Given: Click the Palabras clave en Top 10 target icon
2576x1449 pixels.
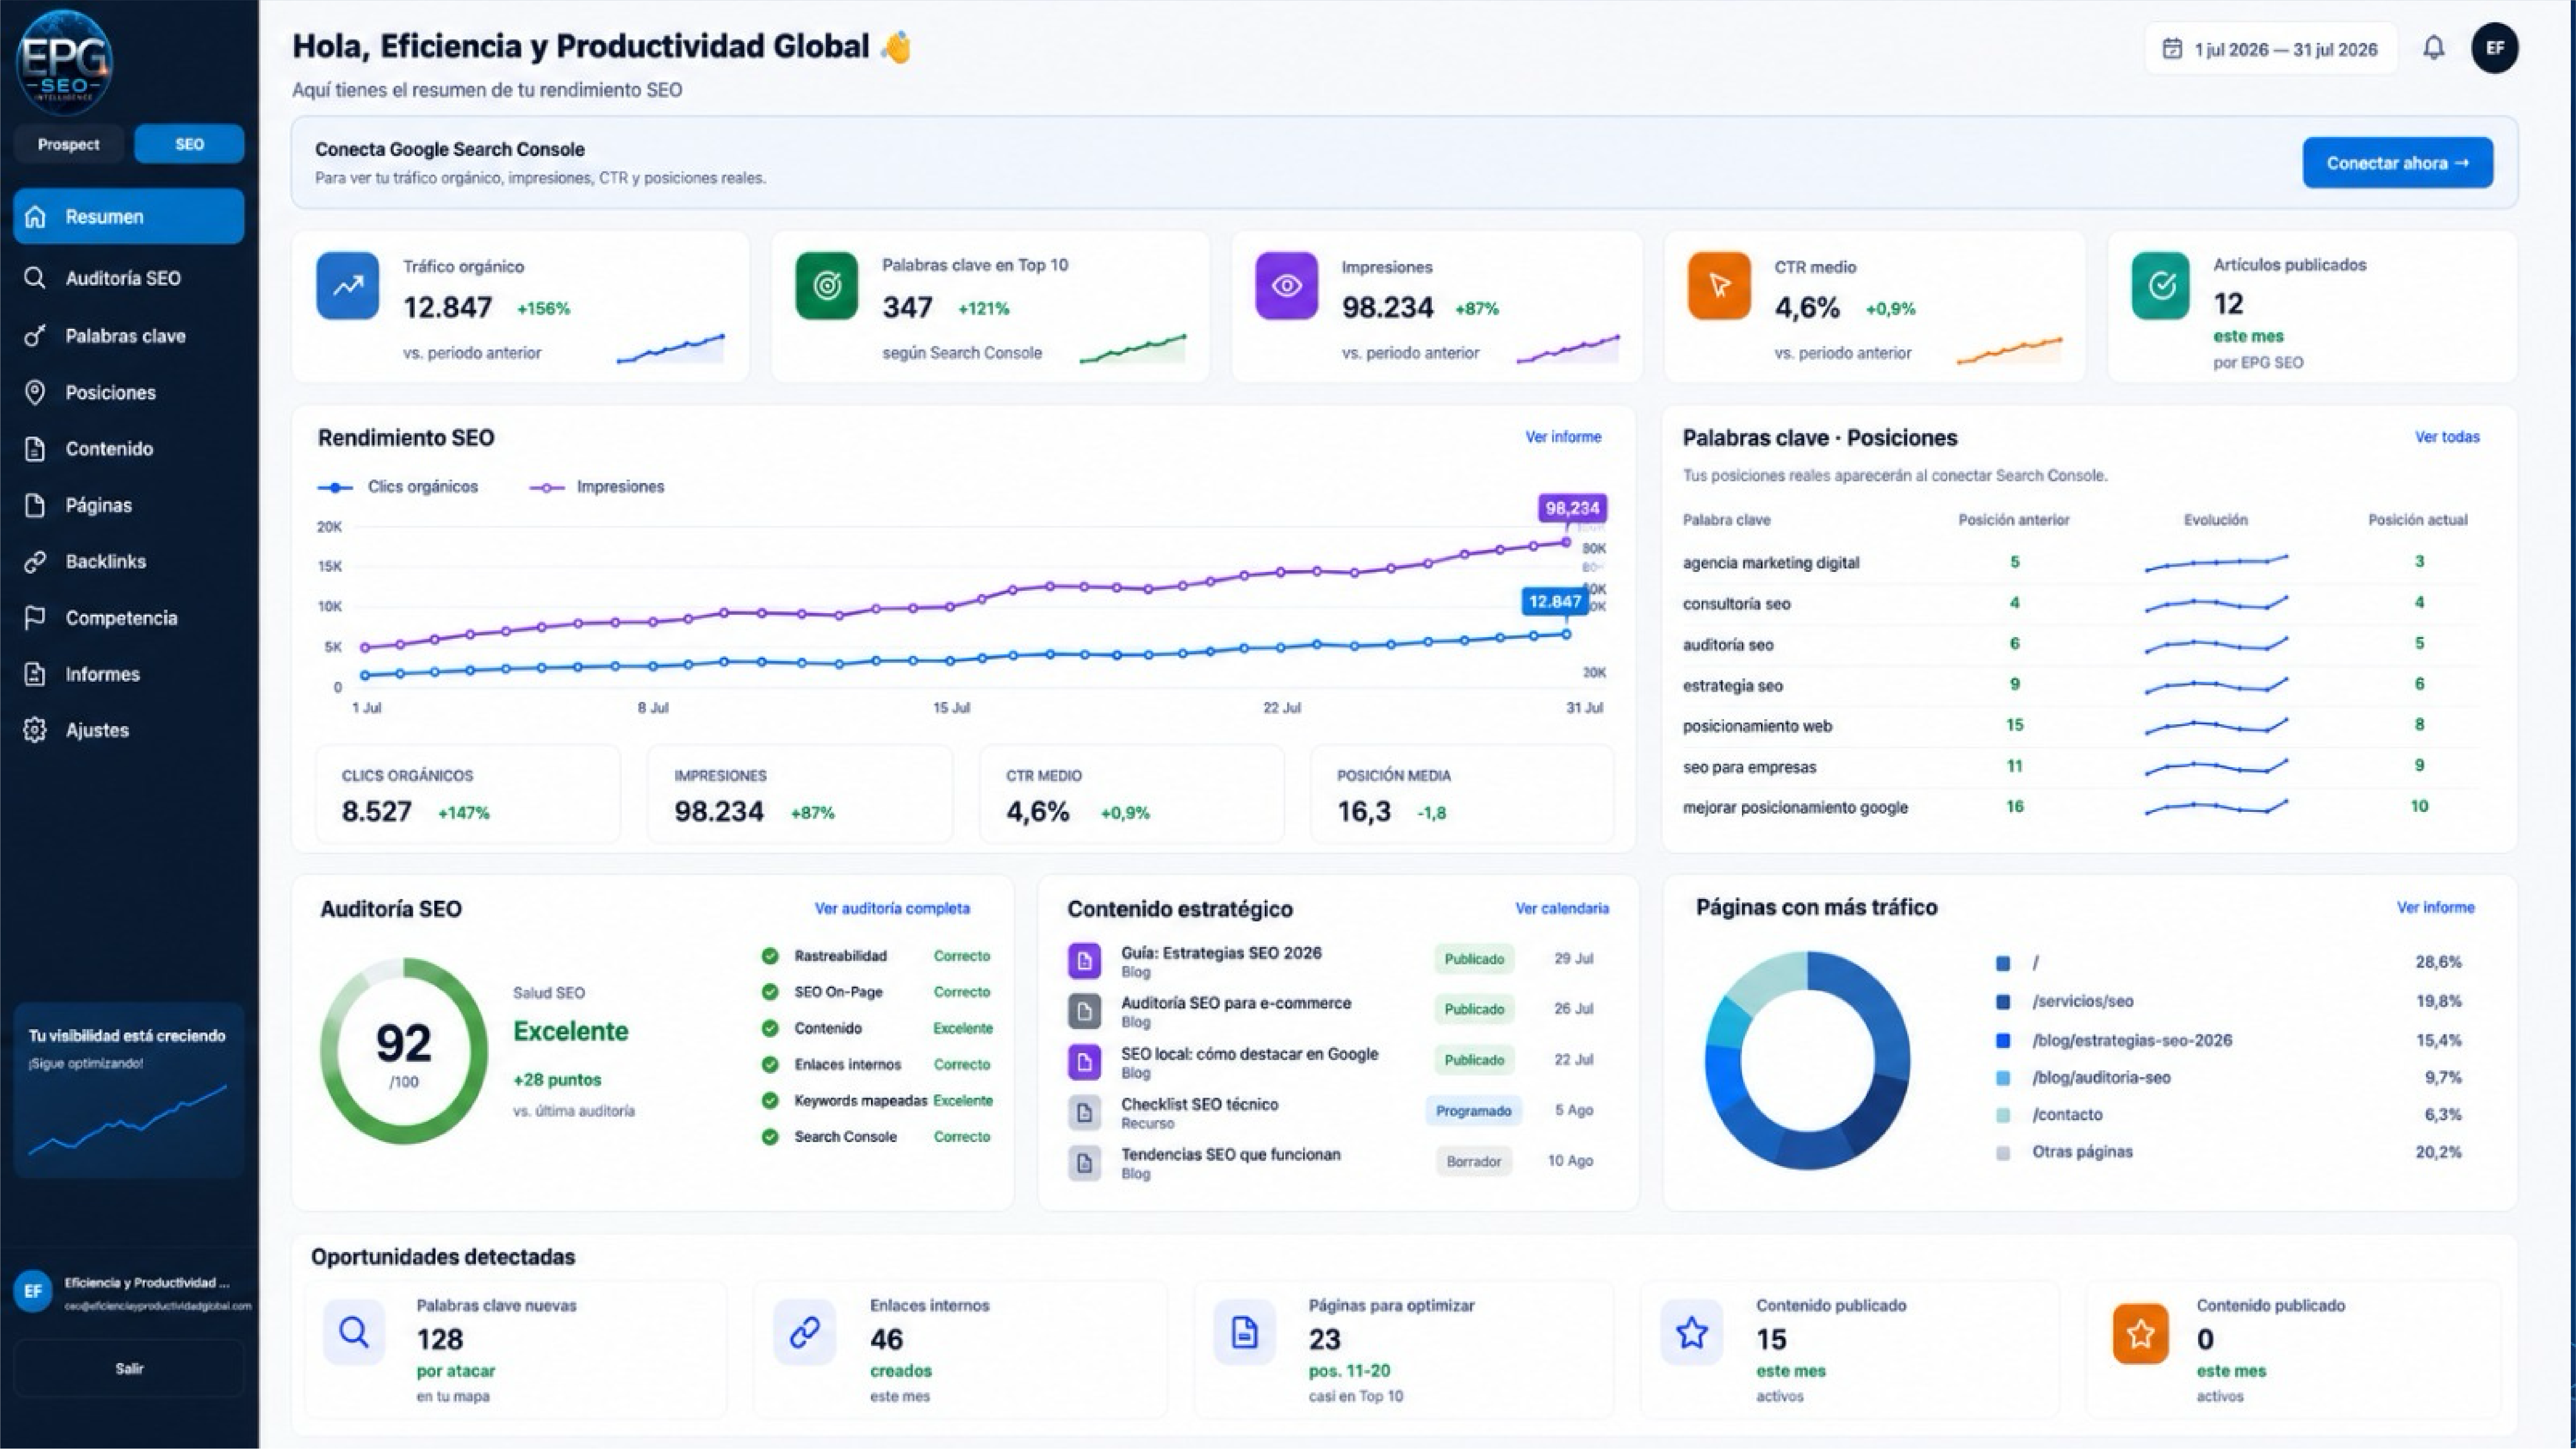Looking at the screenshot, I should pos(827,286).
